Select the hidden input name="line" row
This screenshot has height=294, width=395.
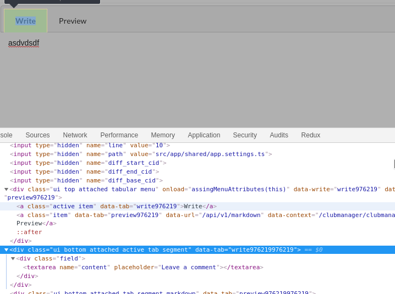(x=90, y=145)
